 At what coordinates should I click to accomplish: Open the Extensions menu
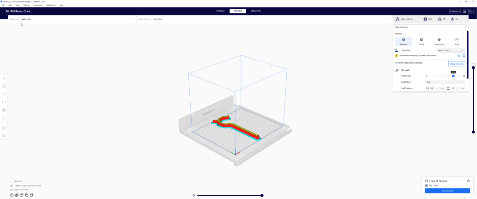pyautogui.click(x=37, y=5)
